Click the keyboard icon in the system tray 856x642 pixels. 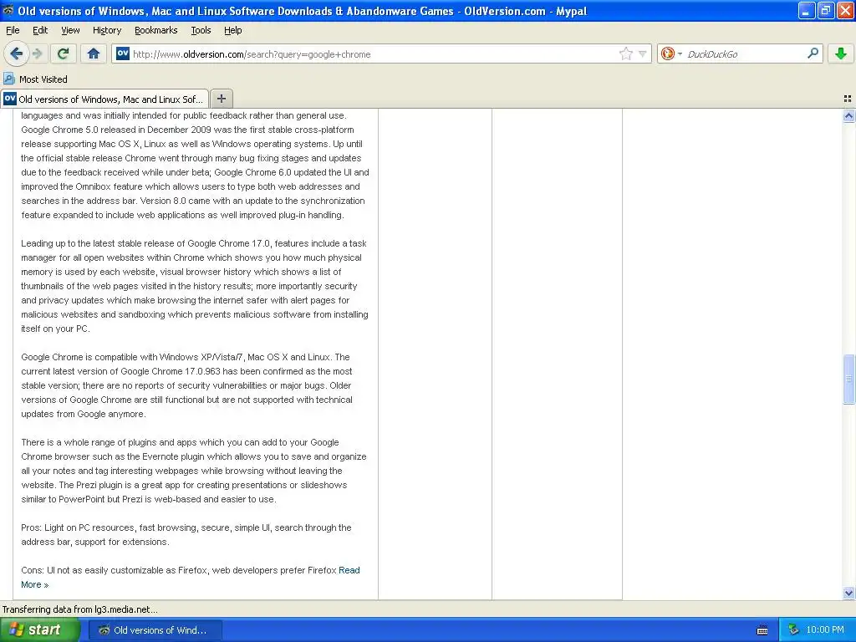[762, 630]
